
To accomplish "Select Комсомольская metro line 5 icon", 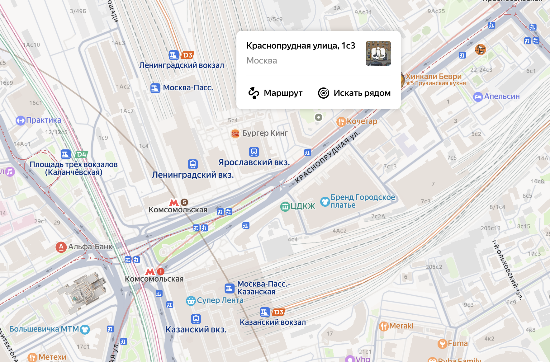I will point(184,202).
